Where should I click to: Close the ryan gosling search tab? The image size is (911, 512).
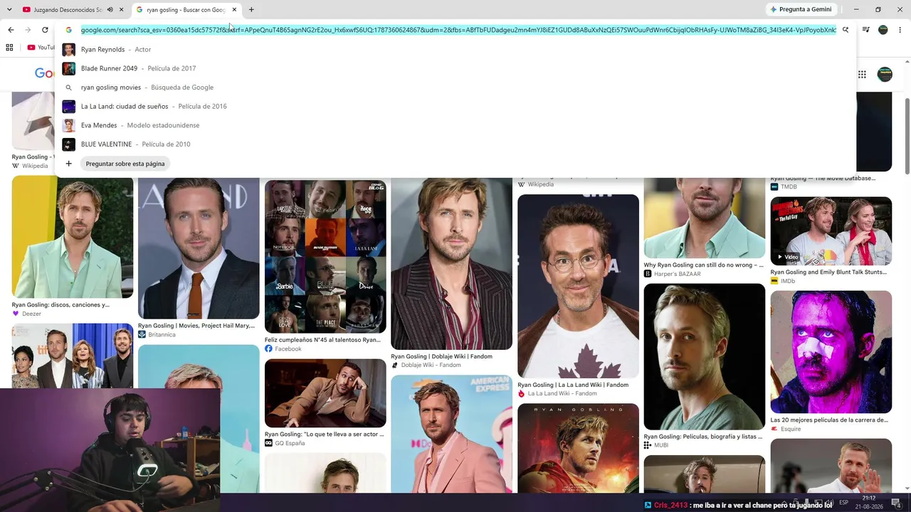[234, 10]
